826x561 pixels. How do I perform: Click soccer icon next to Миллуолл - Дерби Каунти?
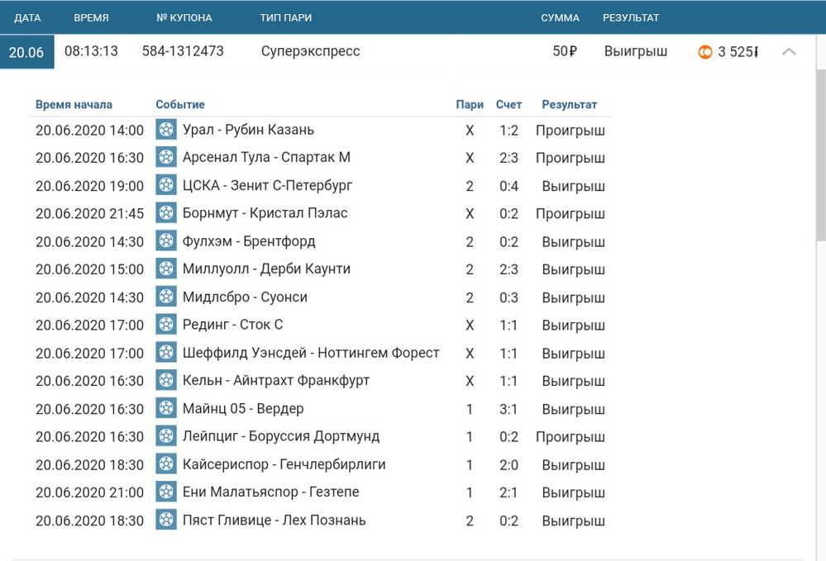pyautogui.click(x=166, y=269)
